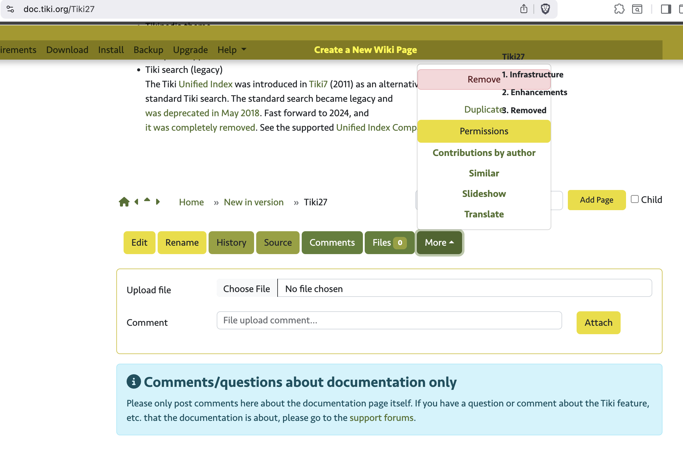Click the Attach button
Screen dimensions: 683x451
click(x=599, y=323)
